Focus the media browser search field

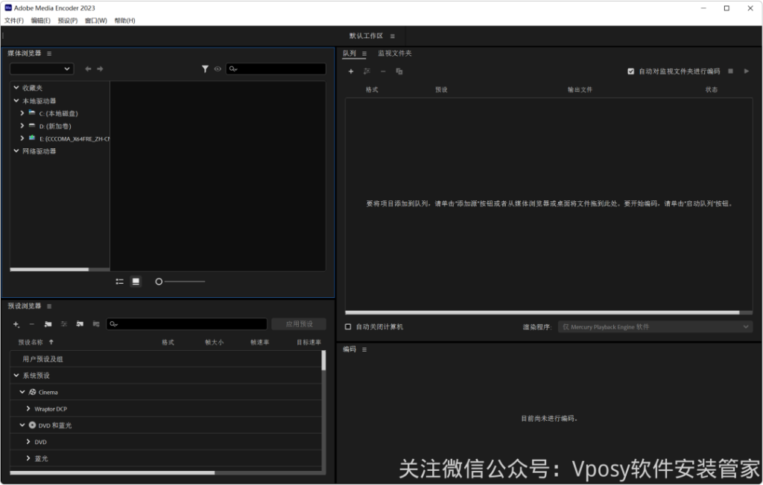[x=276, y=69]
